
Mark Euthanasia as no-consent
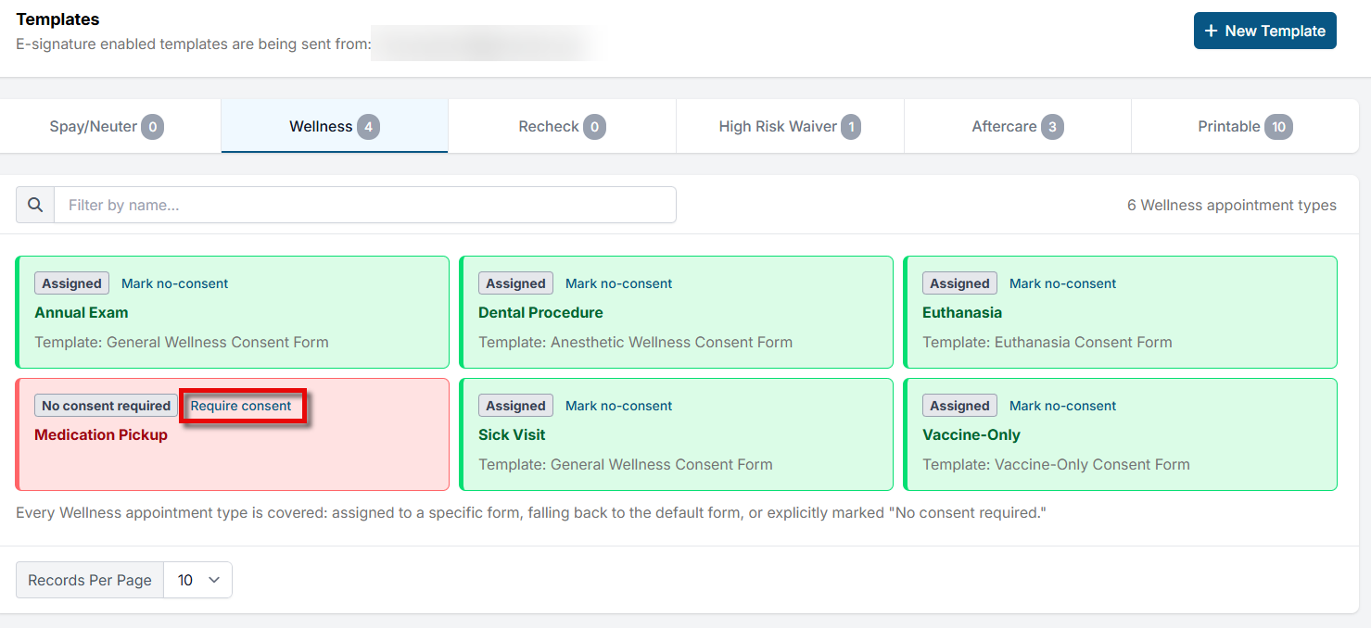click(1062, 283)
